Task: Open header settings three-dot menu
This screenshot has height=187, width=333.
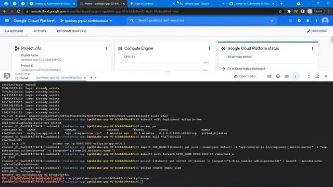Action: click(316, 21)
